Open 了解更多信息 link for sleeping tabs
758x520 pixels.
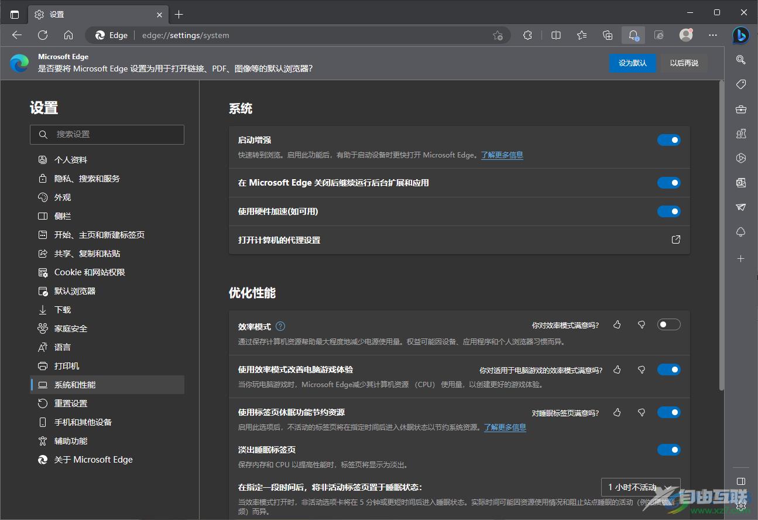[505, 427]
